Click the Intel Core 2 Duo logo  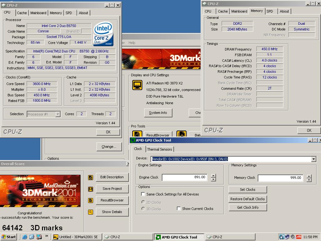click(x=103, y=34)
